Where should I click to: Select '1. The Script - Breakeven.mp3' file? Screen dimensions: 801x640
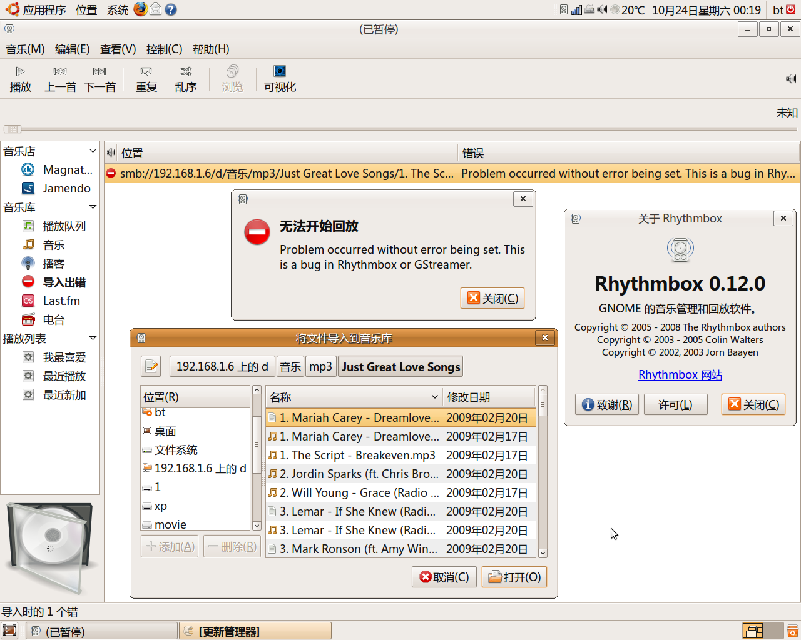point(400,455)
